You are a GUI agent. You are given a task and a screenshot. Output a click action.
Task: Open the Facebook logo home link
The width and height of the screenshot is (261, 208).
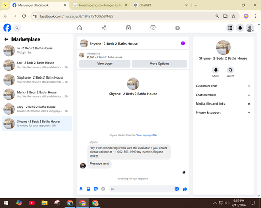(x=7, y=28)
